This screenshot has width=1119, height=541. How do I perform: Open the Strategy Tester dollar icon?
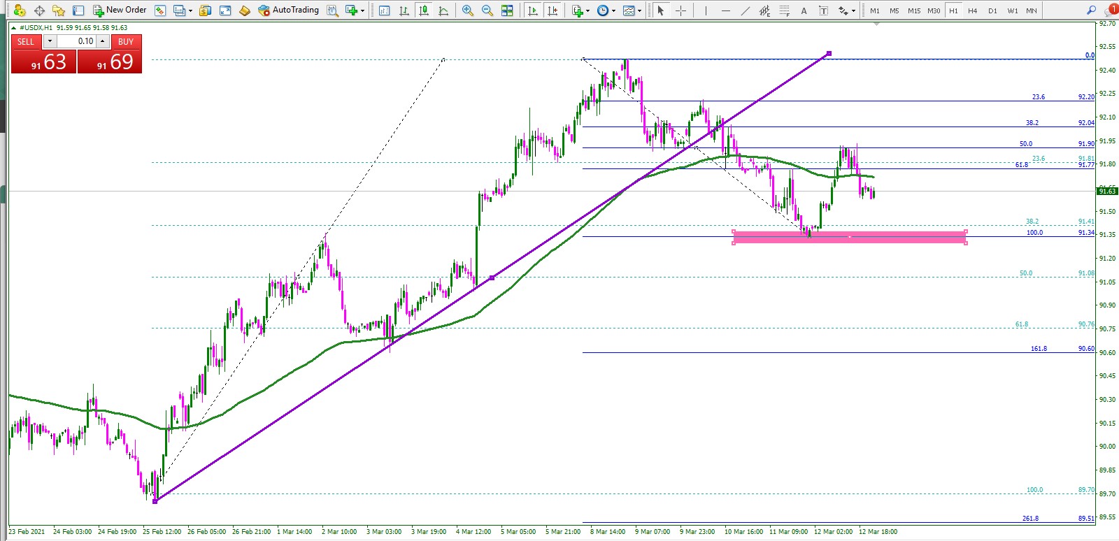(x=205, y=10)
